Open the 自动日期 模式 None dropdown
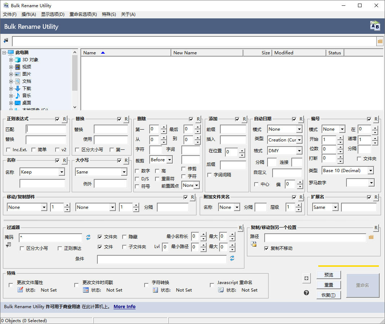This screenshot has width=385, height=324. pyautogui.click(x=299, y=129)
